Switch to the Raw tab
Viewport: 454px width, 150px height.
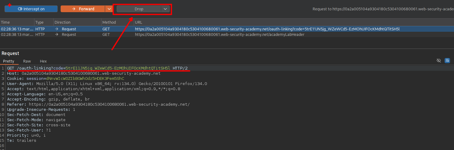pyautogui.click(x=27, y=61)
